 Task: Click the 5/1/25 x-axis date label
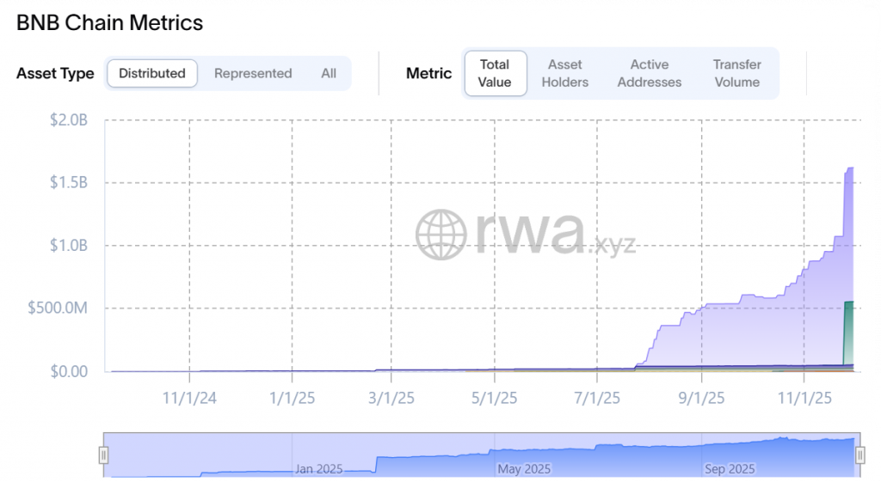(495, 399)
